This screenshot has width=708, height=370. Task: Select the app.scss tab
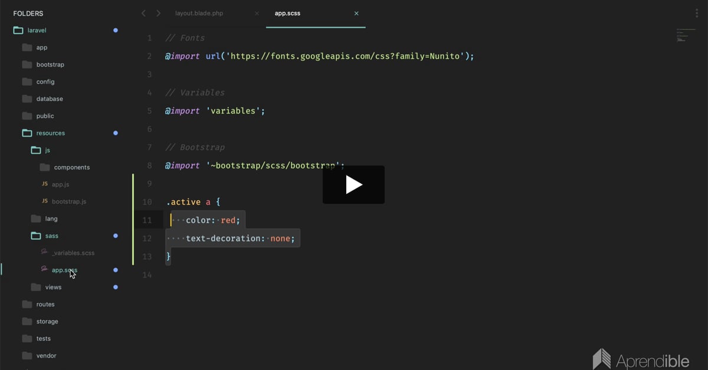287,13
